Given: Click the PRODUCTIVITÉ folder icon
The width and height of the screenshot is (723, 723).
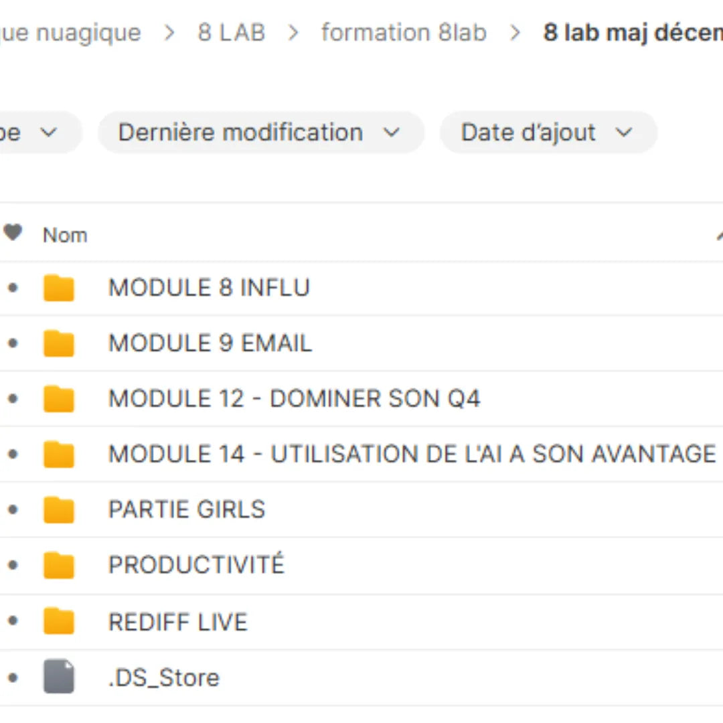Looking at the screenshot, I should click(59, 566).
